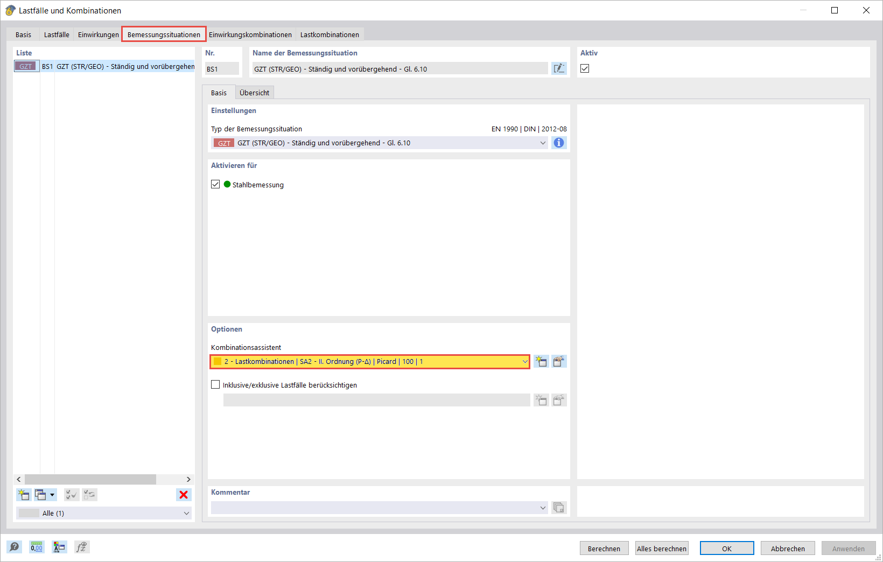
Task: Close the Lastfälle und Kombinationen window
Action: point(866,10)
